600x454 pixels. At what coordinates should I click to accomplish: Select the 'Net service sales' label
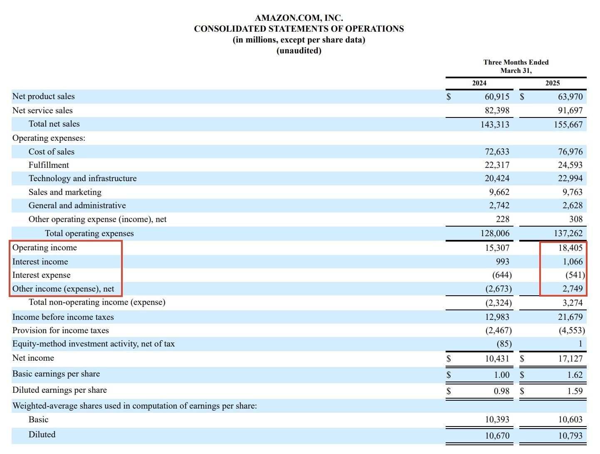pos(42,110)
